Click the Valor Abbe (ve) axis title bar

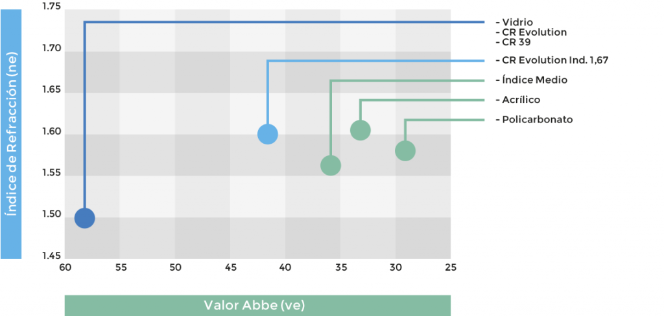[257, 306]
